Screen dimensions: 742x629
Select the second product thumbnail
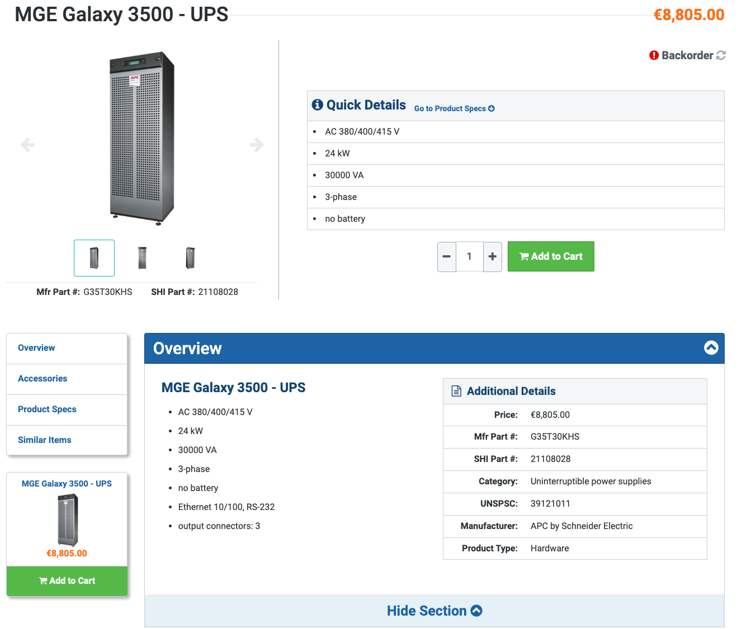pos(142,258)
